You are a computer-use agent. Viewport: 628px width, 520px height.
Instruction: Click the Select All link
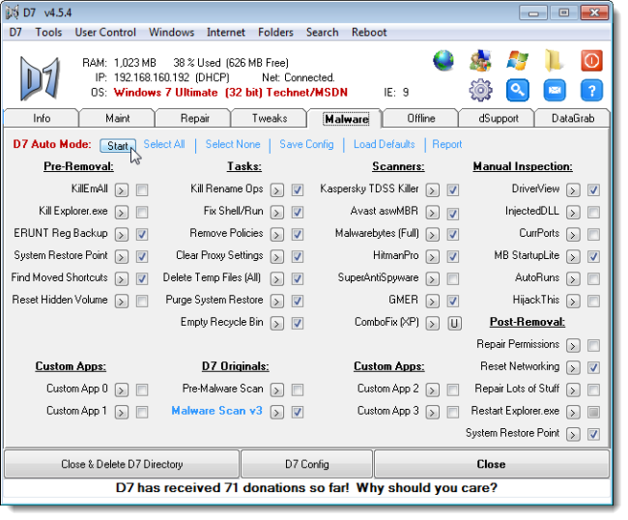pyautogui.click(x=164, y=144)
